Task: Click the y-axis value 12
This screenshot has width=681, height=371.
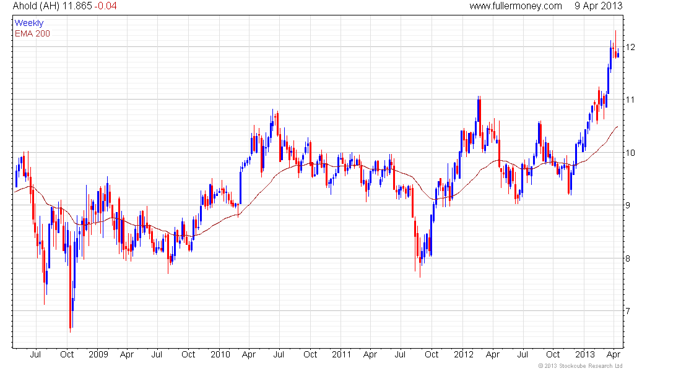Action: pos(630,47)
